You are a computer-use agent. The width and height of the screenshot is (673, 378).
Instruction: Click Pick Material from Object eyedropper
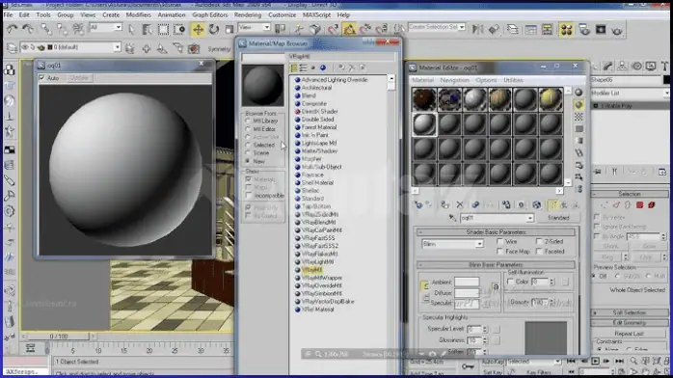click(452, 218)
